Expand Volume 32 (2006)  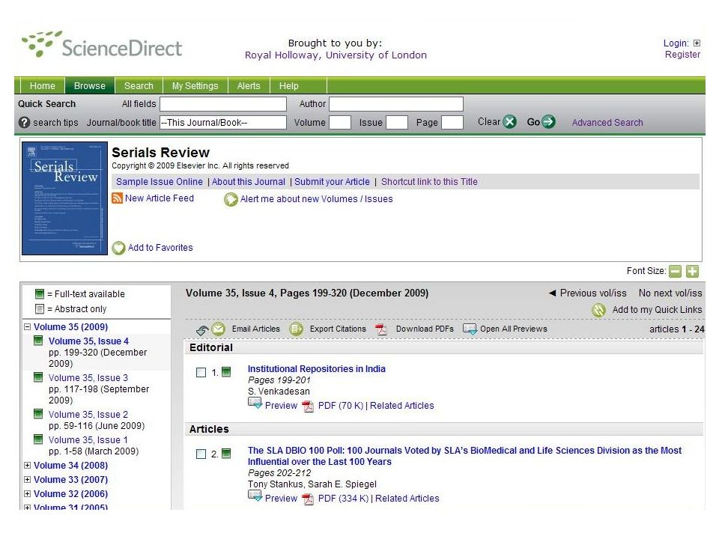point(28,493)
